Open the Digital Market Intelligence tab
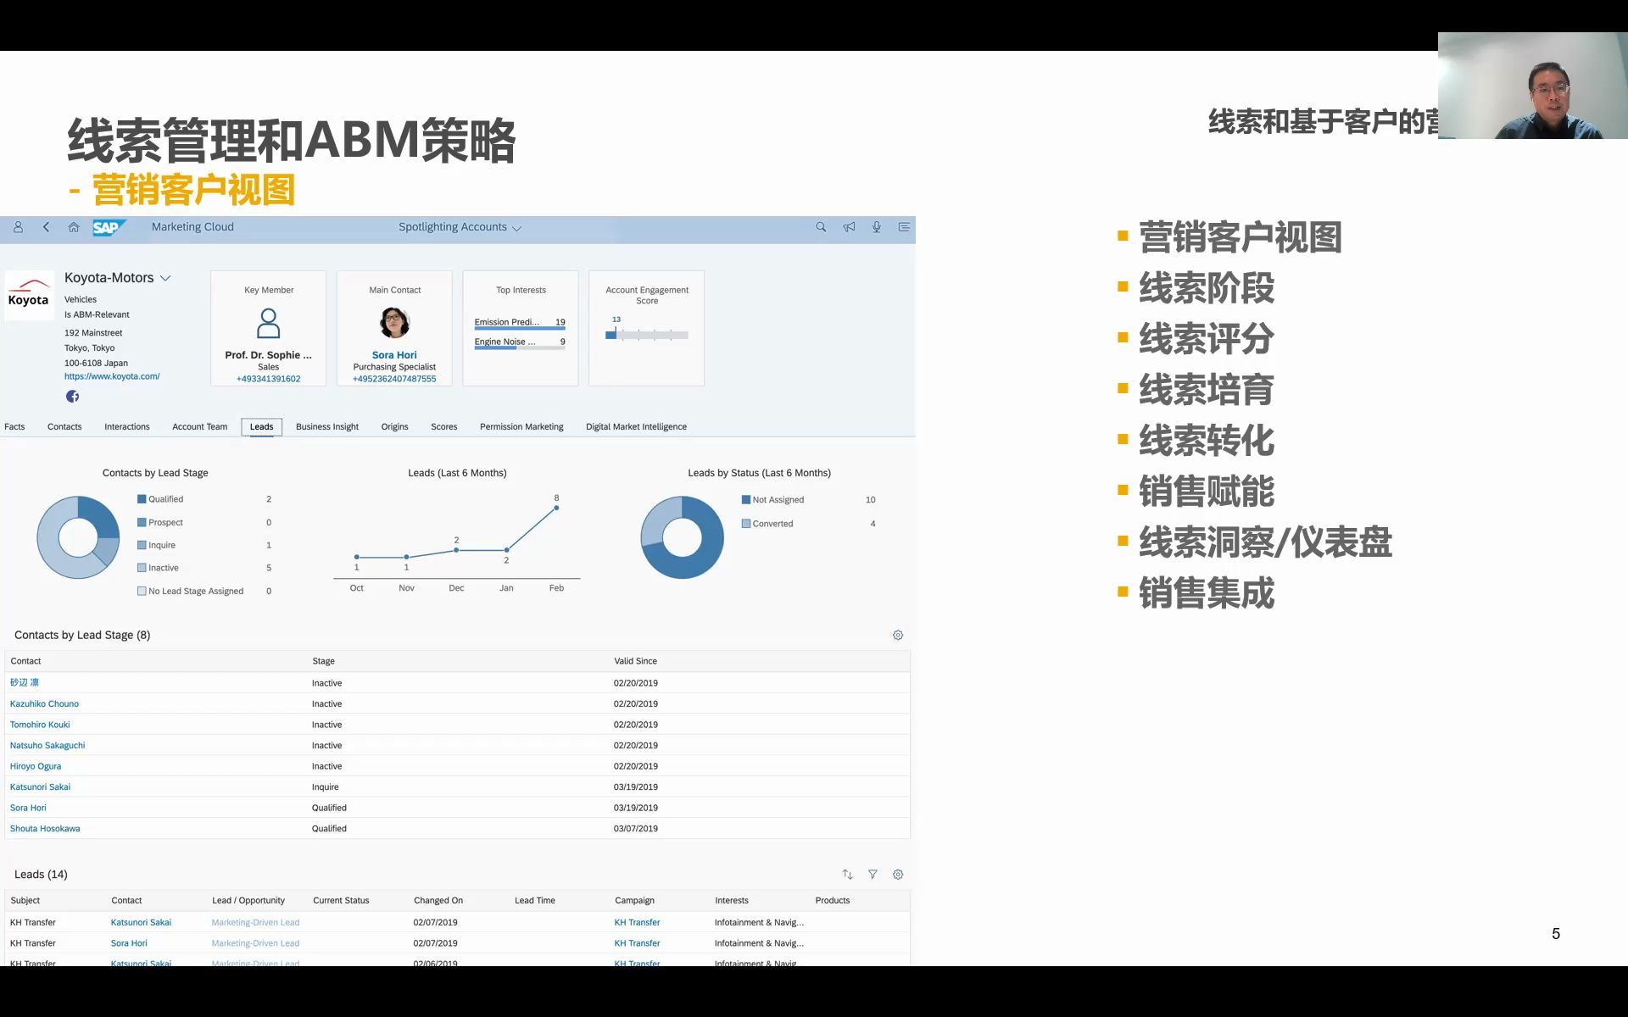Screen dimensions: 1628x1017 click(x=636, y=426)
